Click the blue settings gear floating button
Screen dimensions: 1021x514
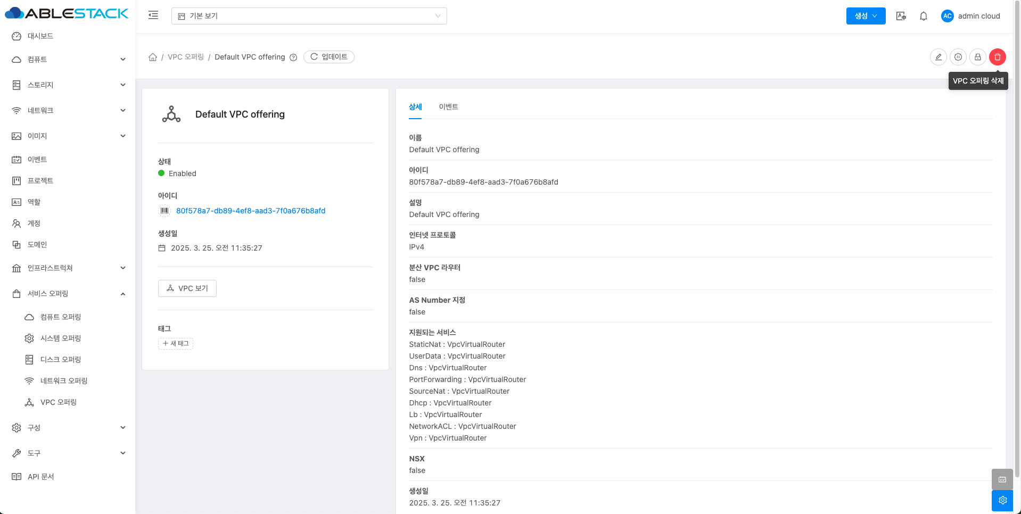click(1002, 500)
